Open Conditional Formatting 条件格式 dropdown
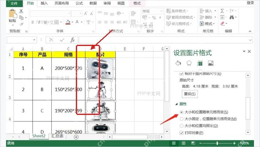 pos(177,11)
